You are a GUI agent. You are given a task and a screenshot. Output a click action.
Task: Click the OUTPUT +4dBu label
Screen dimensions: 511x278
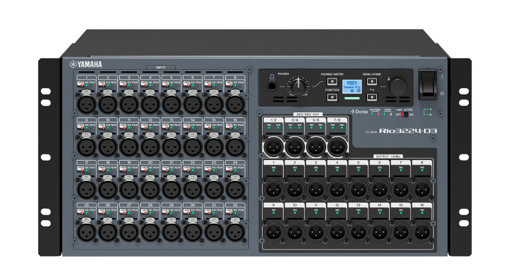click(387, 157)
